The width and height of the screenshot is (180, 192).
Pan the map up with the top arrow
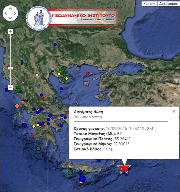click(x=11, y=9)
